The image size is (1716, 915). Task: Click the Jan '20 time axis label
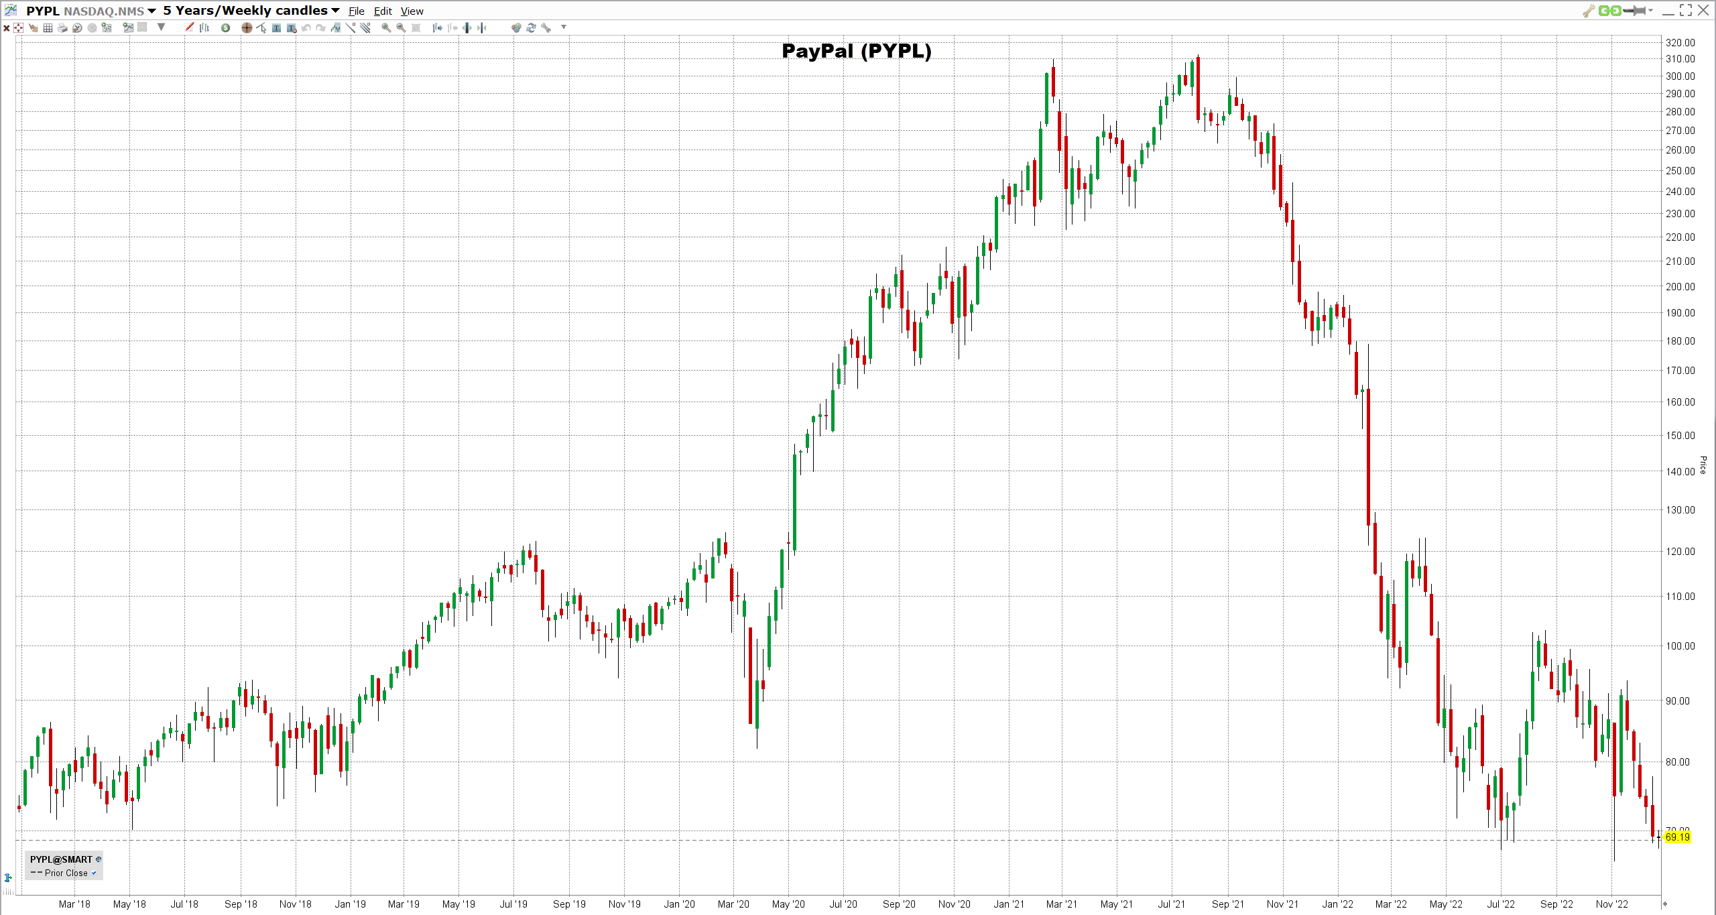[679, 904]
